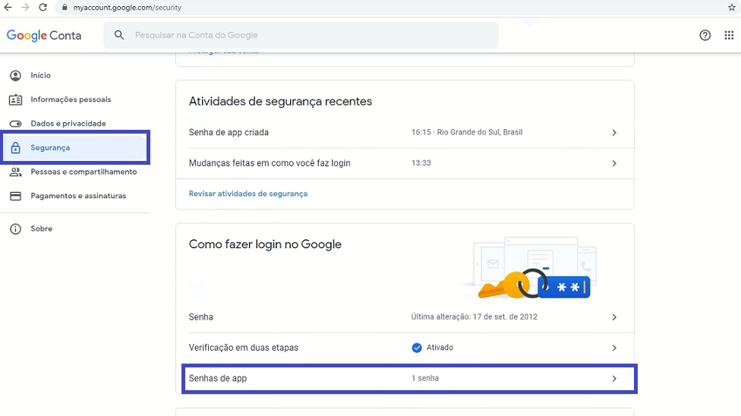Click Revisar atividades de segurança link
Screen dimensions: 741x416
248,194
